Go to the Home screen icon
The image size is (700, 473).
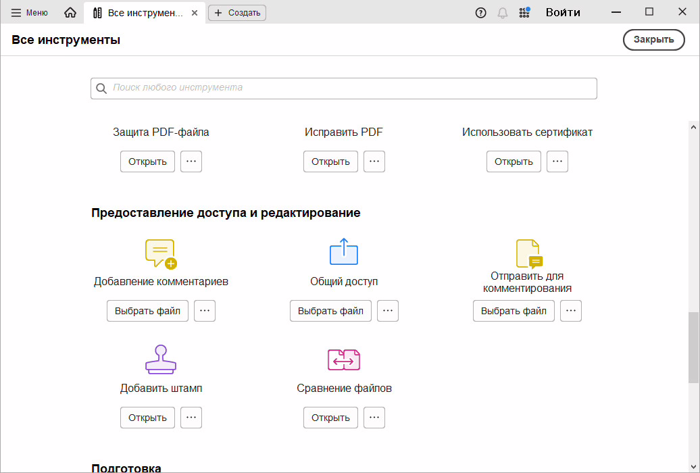70,12
